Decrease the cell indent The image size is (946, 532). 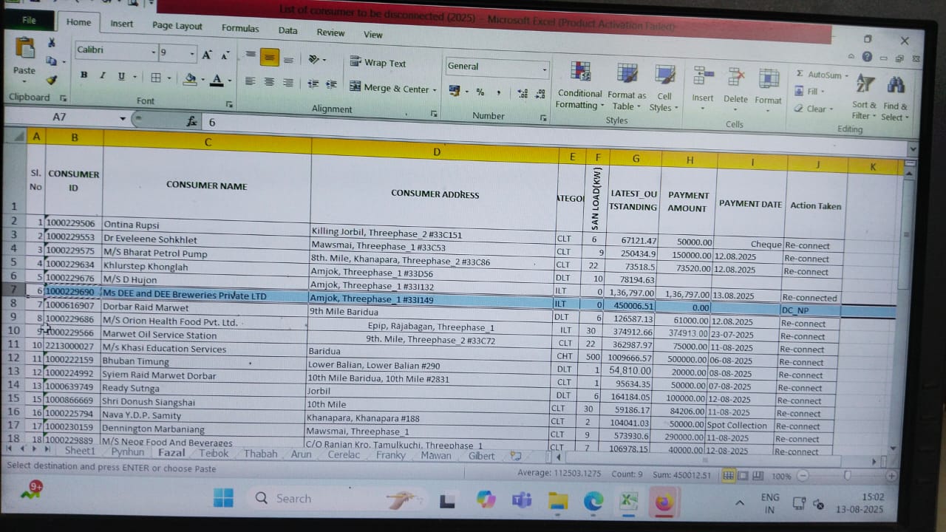tap(313, 84)
